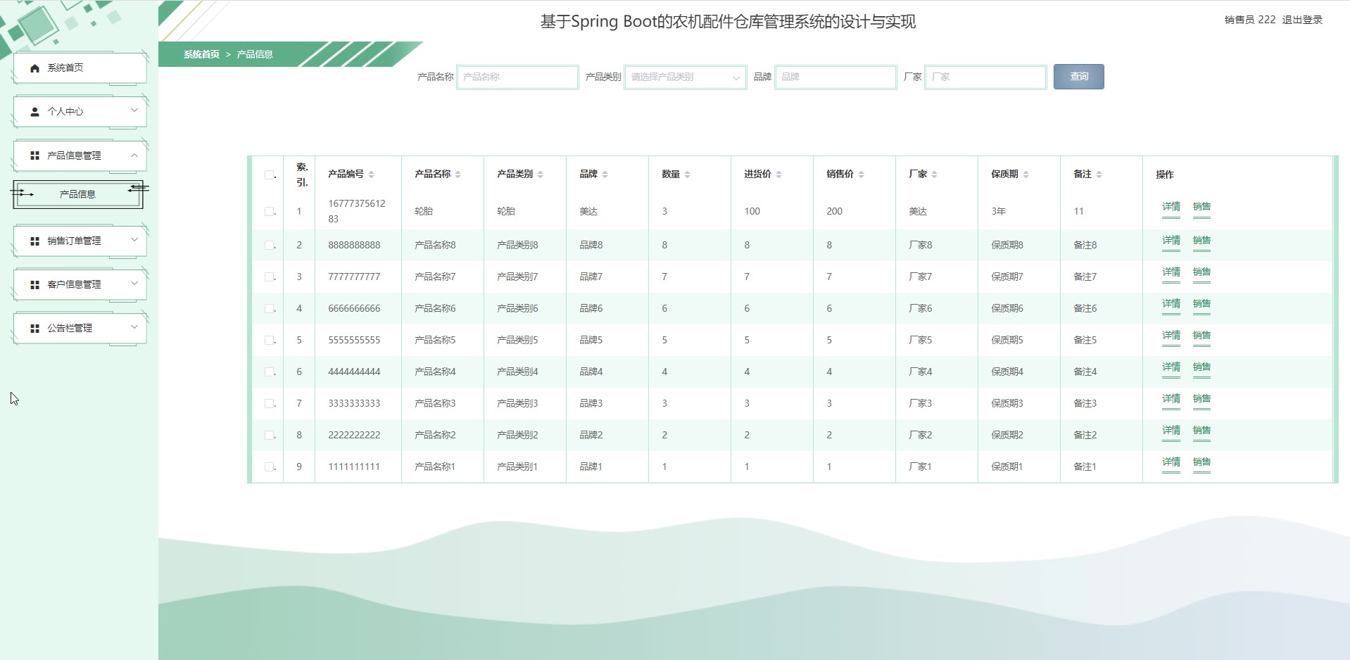
Task: Click the grid icon next to 产品信息管理
Action: pos(34,156)
